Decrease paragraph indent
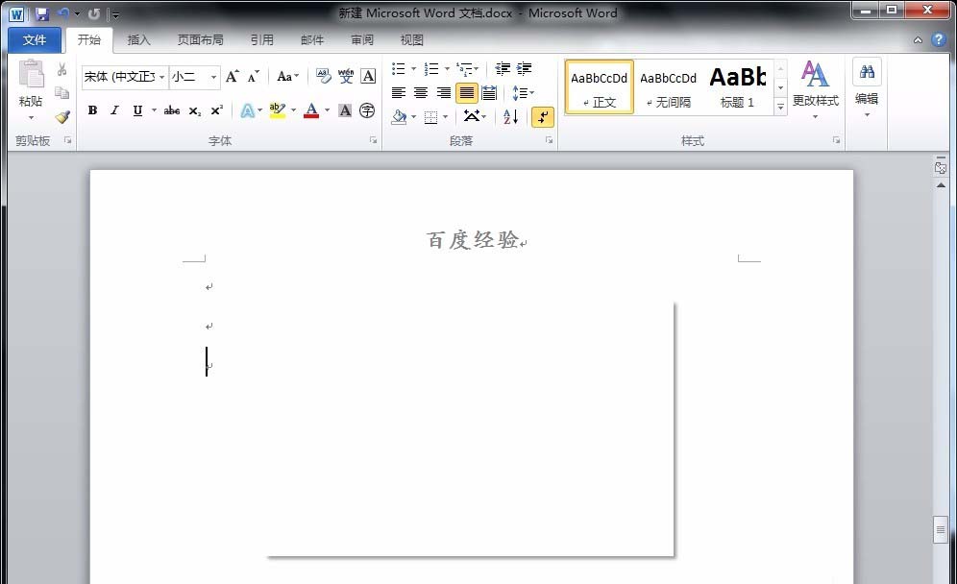Image resolution: width=957 pixels, height=584 pixels. point(503,68)
